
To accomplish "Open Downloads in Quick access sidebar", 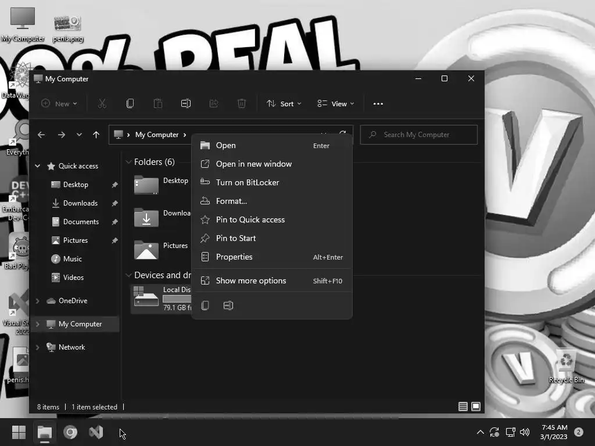I will point(80,203).
